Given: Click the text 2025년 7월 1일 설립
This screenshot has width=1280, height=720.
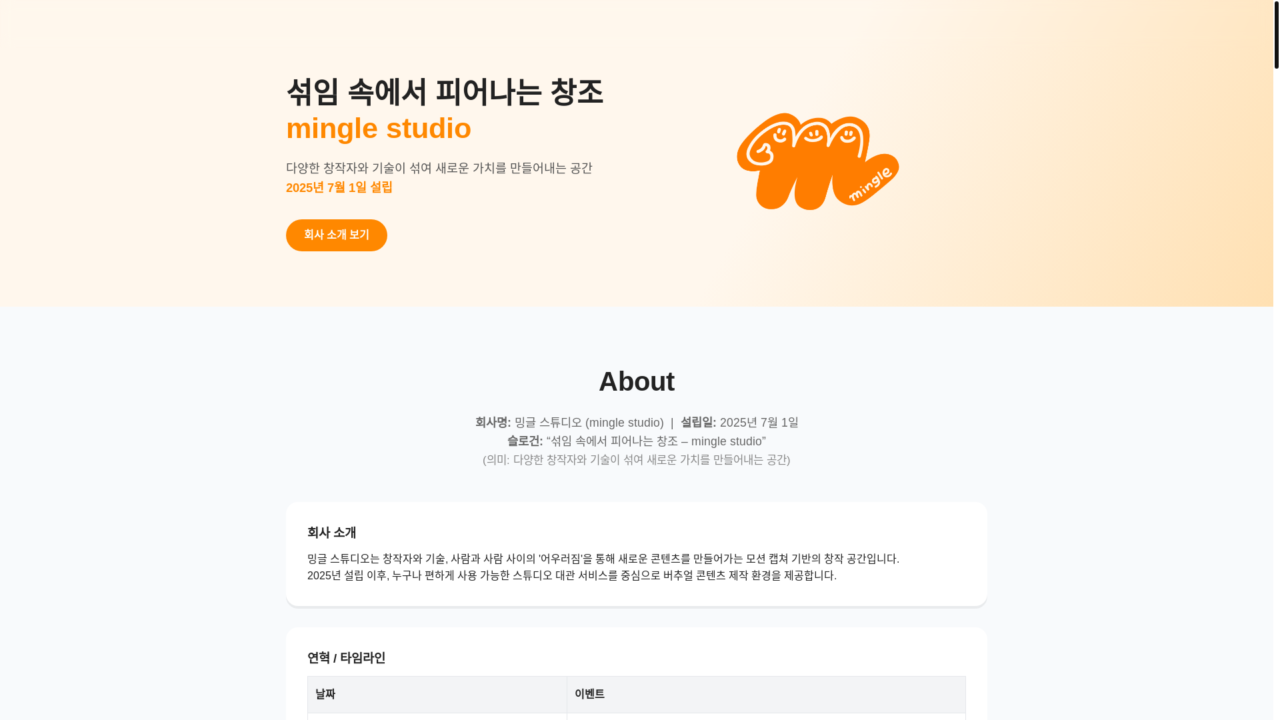Looking at the screenshot, I should pos(339,187).
